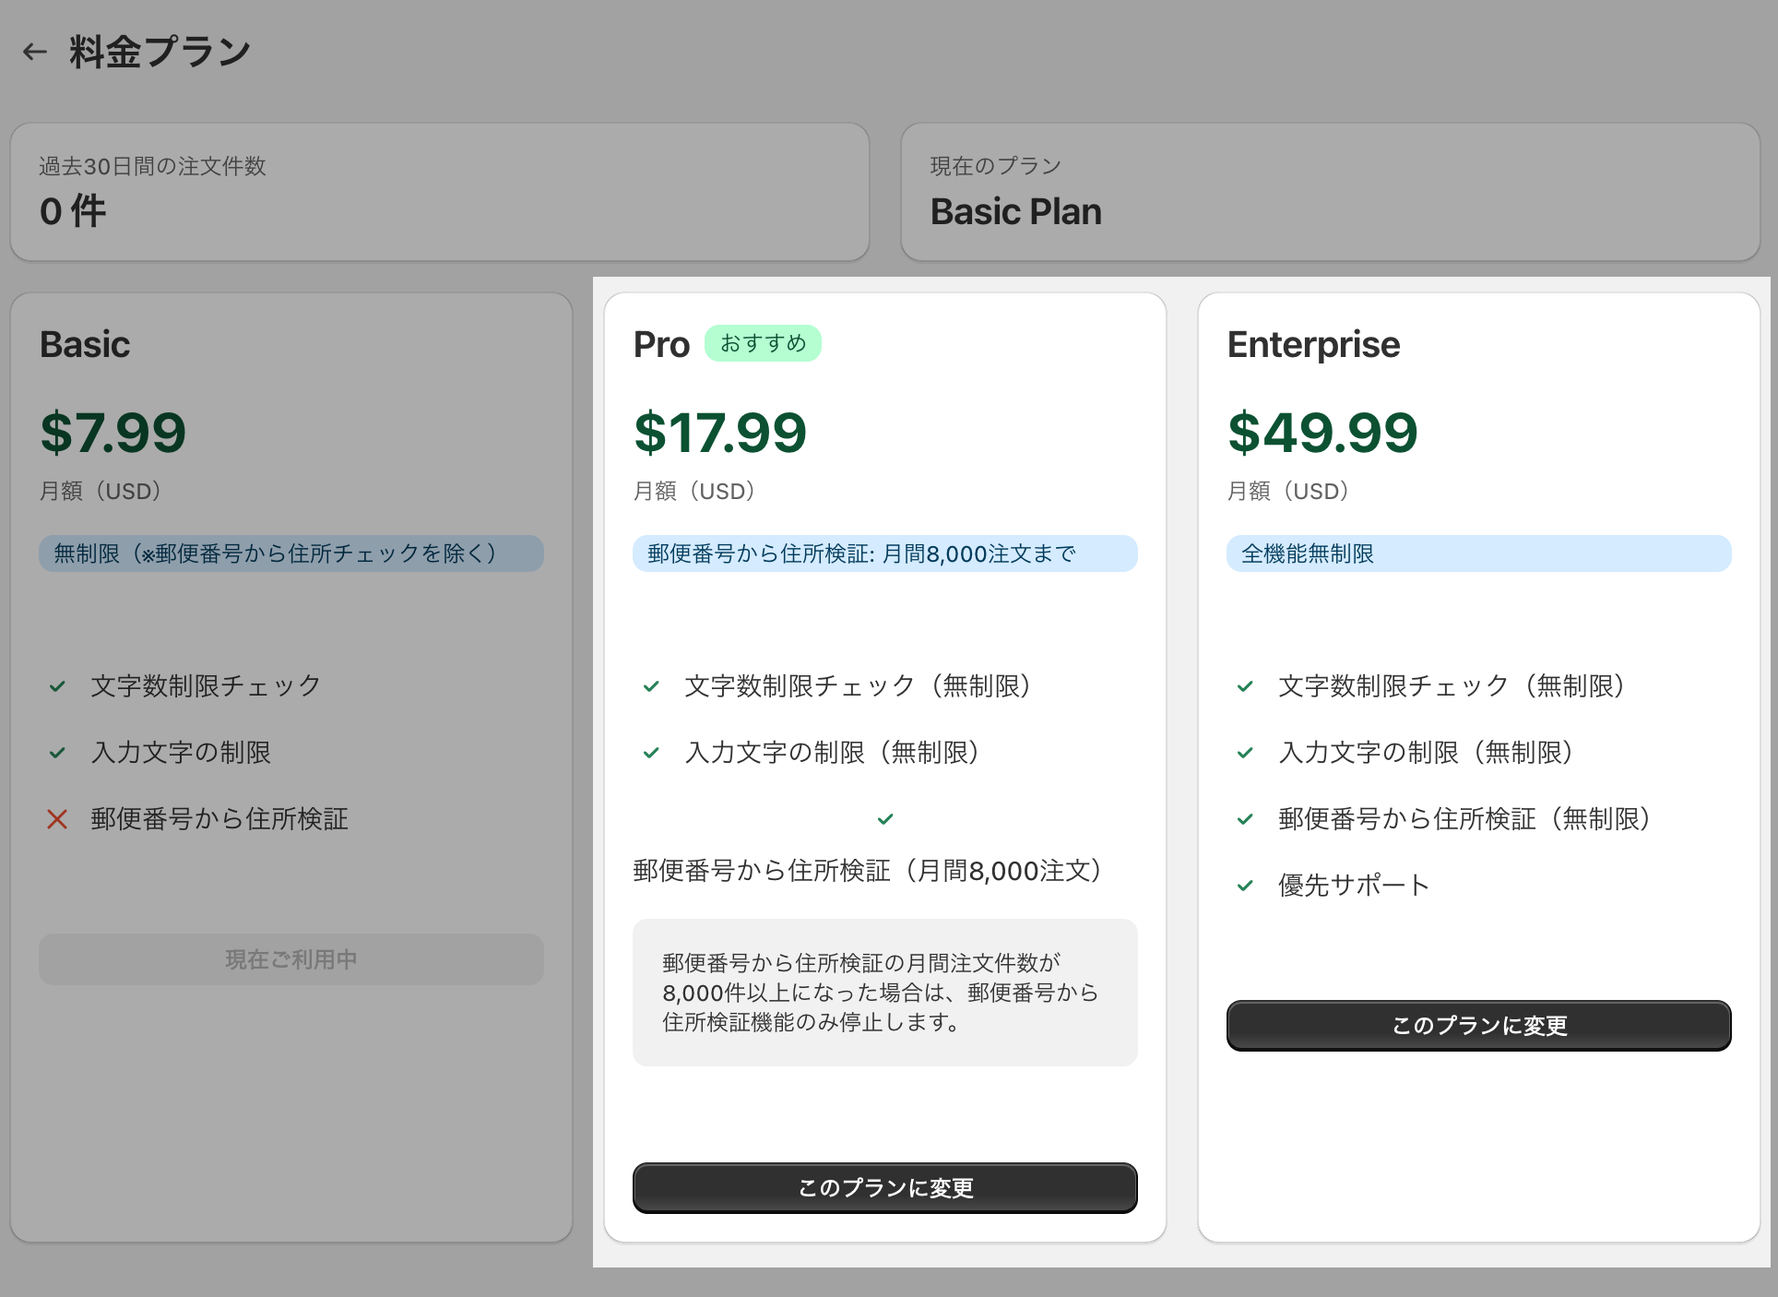This screenshot has width=1778, height=1297.
Task: Click the checkmark beside Enterprise 優先サポート
Action: click(1245, 886)
